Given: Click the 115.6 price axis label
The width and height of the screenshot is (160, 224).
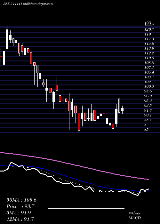Looking at the screenshot, I should tap(149, 44).
